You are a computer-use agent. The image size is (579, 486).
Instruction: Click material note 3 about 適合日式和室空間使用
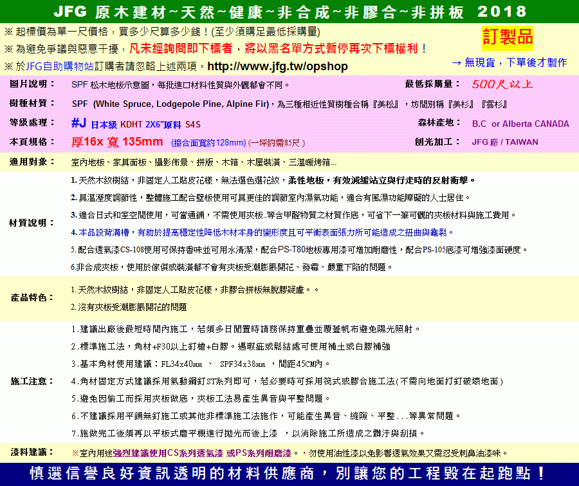click(x=293, y=215)
